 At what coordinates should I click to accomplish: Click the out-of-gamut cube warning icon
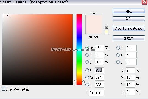pyautogui.click(x=106, y=28)
